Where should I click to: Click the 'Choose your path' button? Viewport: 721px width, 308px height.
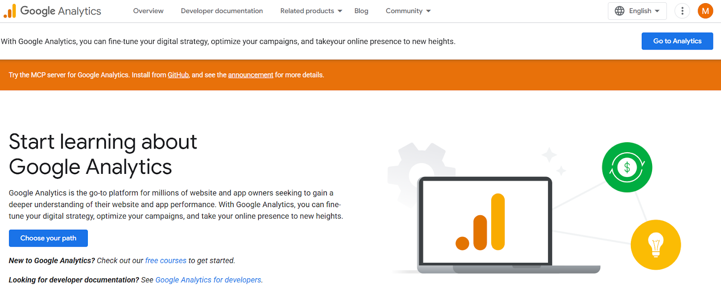tap(48, 238)
